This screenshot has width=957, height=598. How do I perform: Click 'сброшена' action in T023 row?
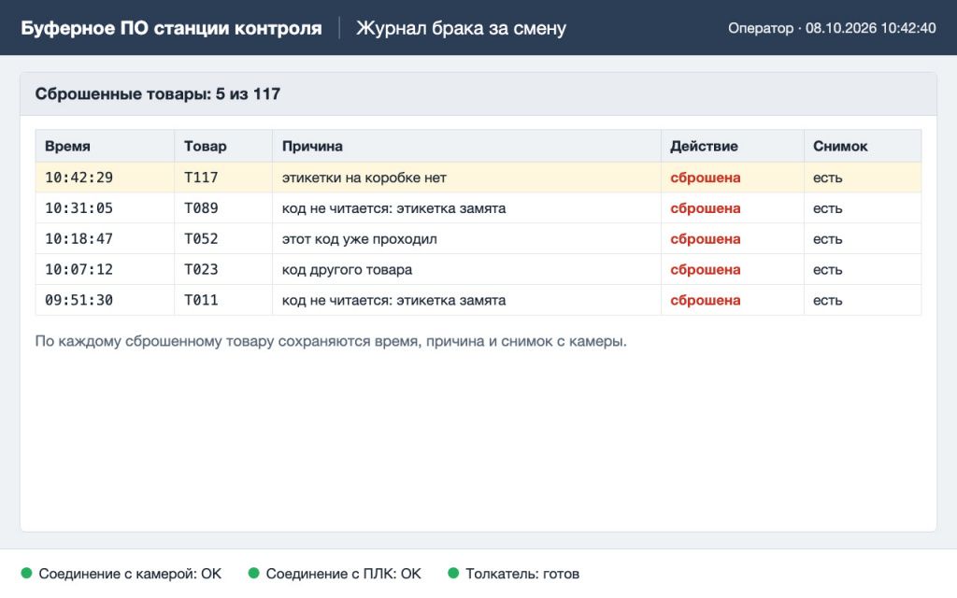point(705,269)
